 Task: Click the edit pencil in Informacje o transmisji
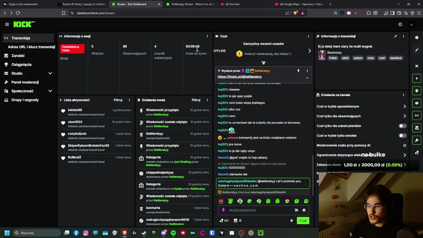pos(395,36)
